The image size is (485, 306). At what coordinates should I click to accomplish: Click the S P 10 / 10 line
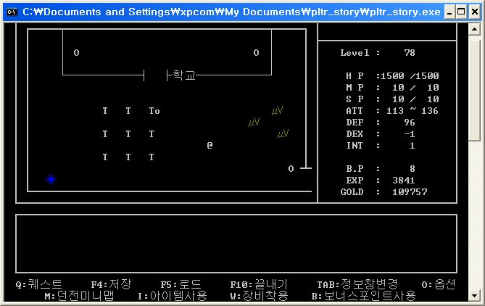click(x=392, y=99)
